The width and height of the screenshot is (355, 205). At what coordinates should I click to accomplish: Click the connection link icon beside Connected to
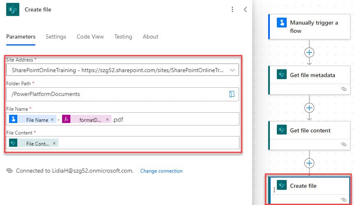click(9, 171)
